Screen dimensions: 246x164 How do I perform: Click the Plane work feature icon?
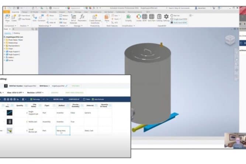click(107, 17)
